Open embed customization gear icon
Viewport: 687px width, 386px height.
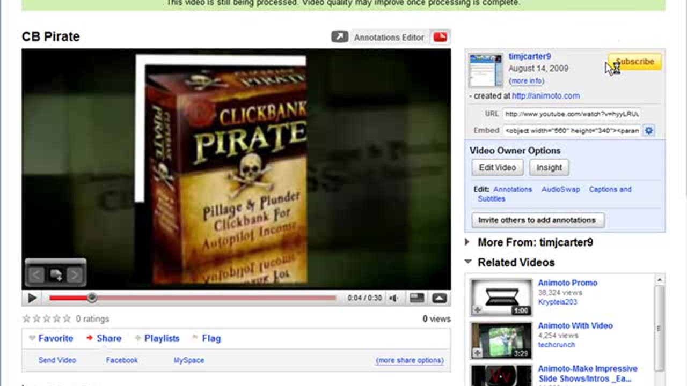pyautogui.click(x=648, y=130)
